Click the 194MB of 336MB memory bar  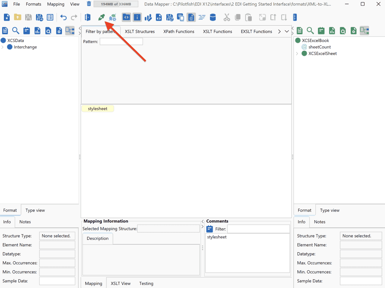tap(116, 4)
